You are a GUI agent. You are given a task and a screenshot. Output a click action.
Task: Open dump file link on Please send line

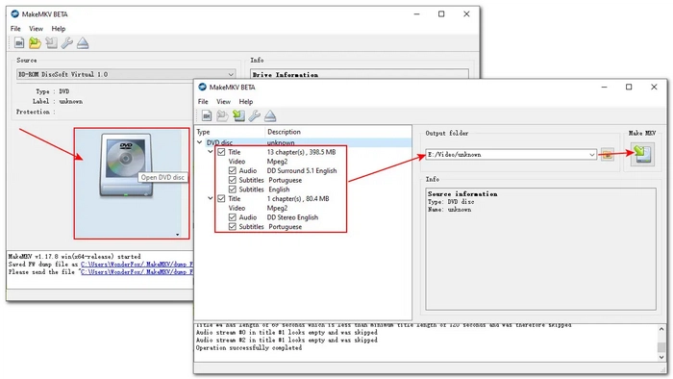tap(137, 272)
